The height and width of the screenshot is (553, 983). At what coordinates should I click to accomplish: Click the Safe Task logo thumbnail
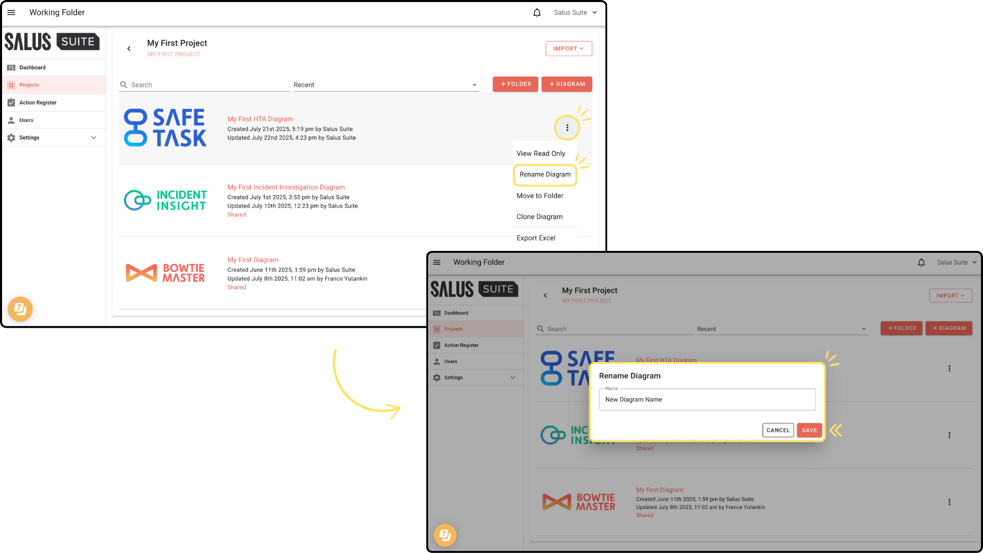click(x=165, y=128)
